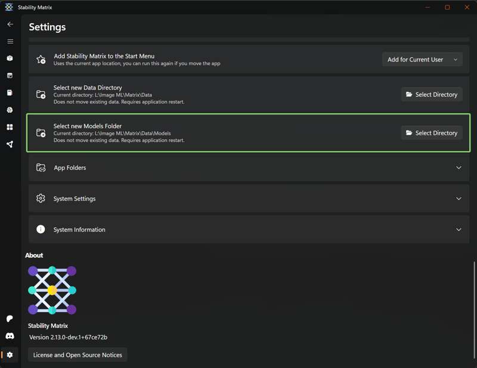Click Select Directory for Models Folder

[432, 133]
